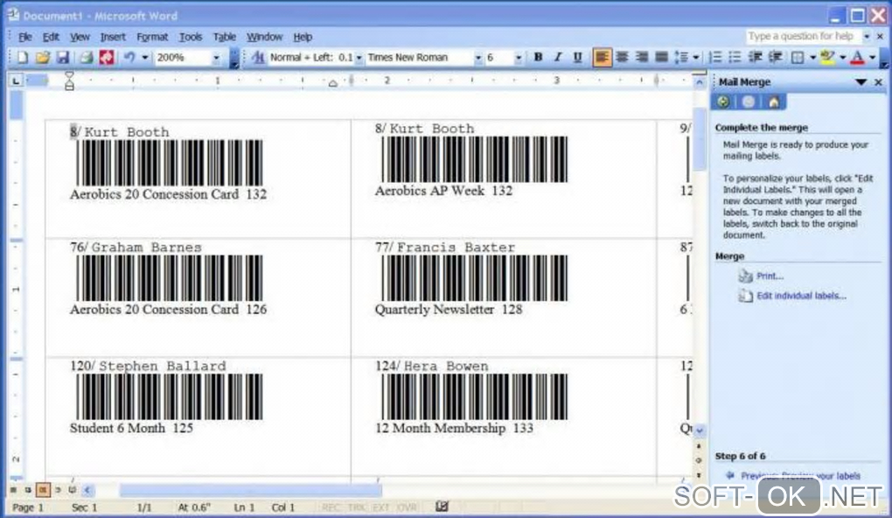This screenshot has width=892, height=518.
Task: Toggle align left
Action: (602, 58)
